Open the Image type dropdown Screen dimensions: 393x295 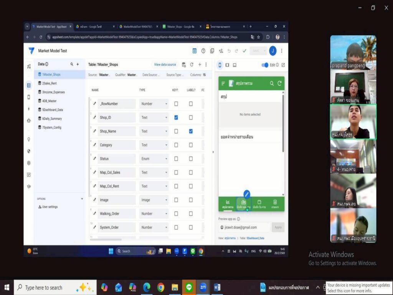(154, 200)
